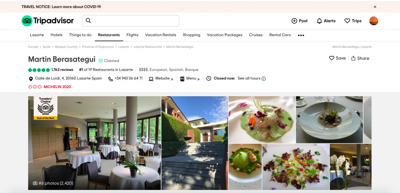Image resolution: width=400 pixels, height=193 pixels.
Task: Share this restaurant listing
Action: tap(360, 58)
